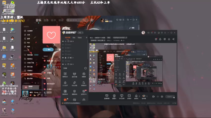
Task: Click the 编辑 edit link in music player
Action: click(x=132, y=28)
